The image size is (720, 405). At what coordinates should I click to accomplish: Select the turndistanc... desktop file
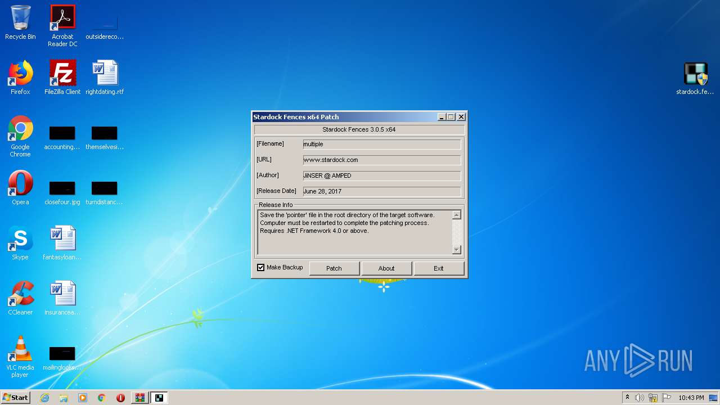click(x=105, y=193)
